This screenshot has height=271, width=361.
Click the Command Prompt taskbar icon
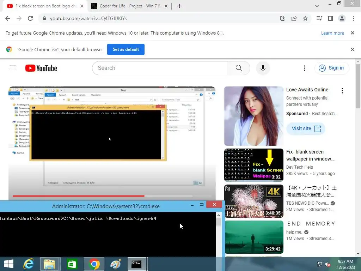(137, 264)
